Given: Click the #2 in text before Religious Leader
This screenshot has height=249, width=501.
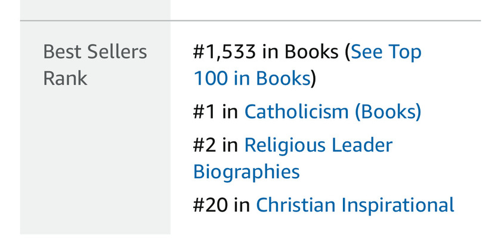Looking at the screenshot, I should pyautogui.click(x=216, y=145).
